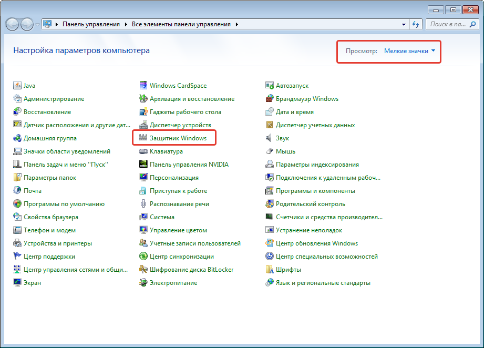Screen dimensions: 484x348
Task: Open the Java control panel icon
Action: 17,86
